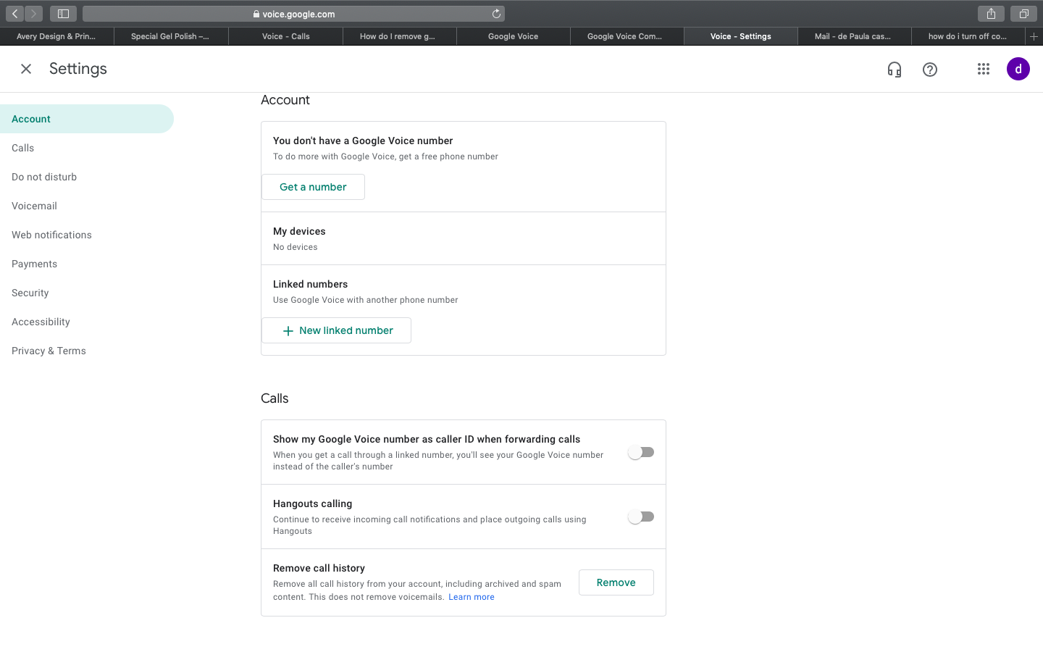Switch to Google Voice tab

tap(513, 36)
